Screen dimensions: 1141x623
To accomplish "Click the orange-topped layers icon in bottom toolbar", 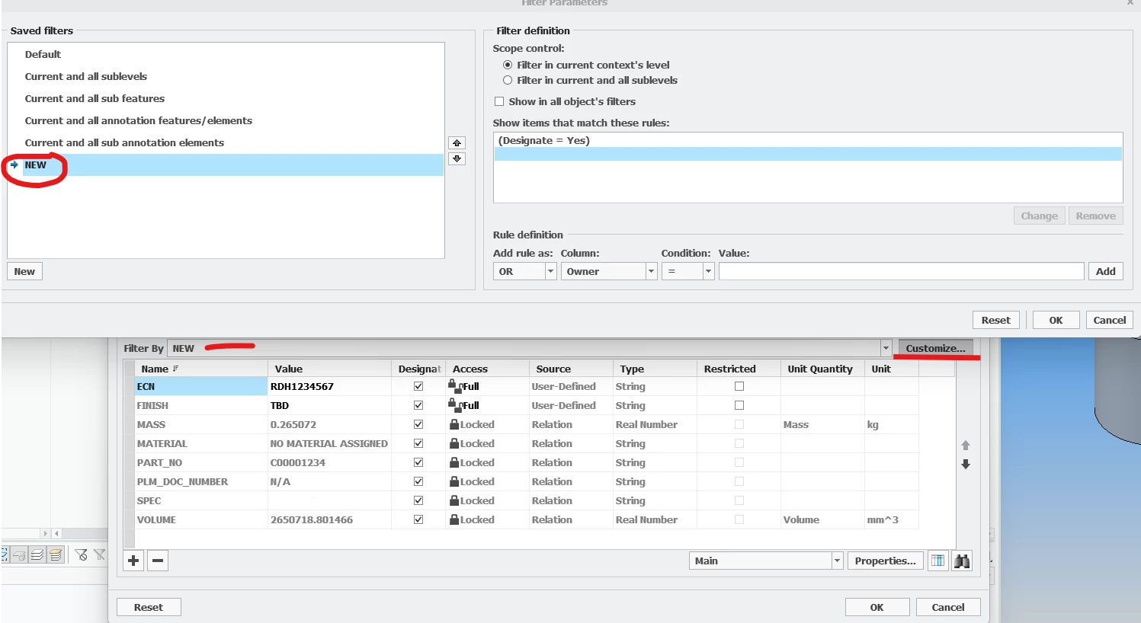I will [x=56, y=554].
